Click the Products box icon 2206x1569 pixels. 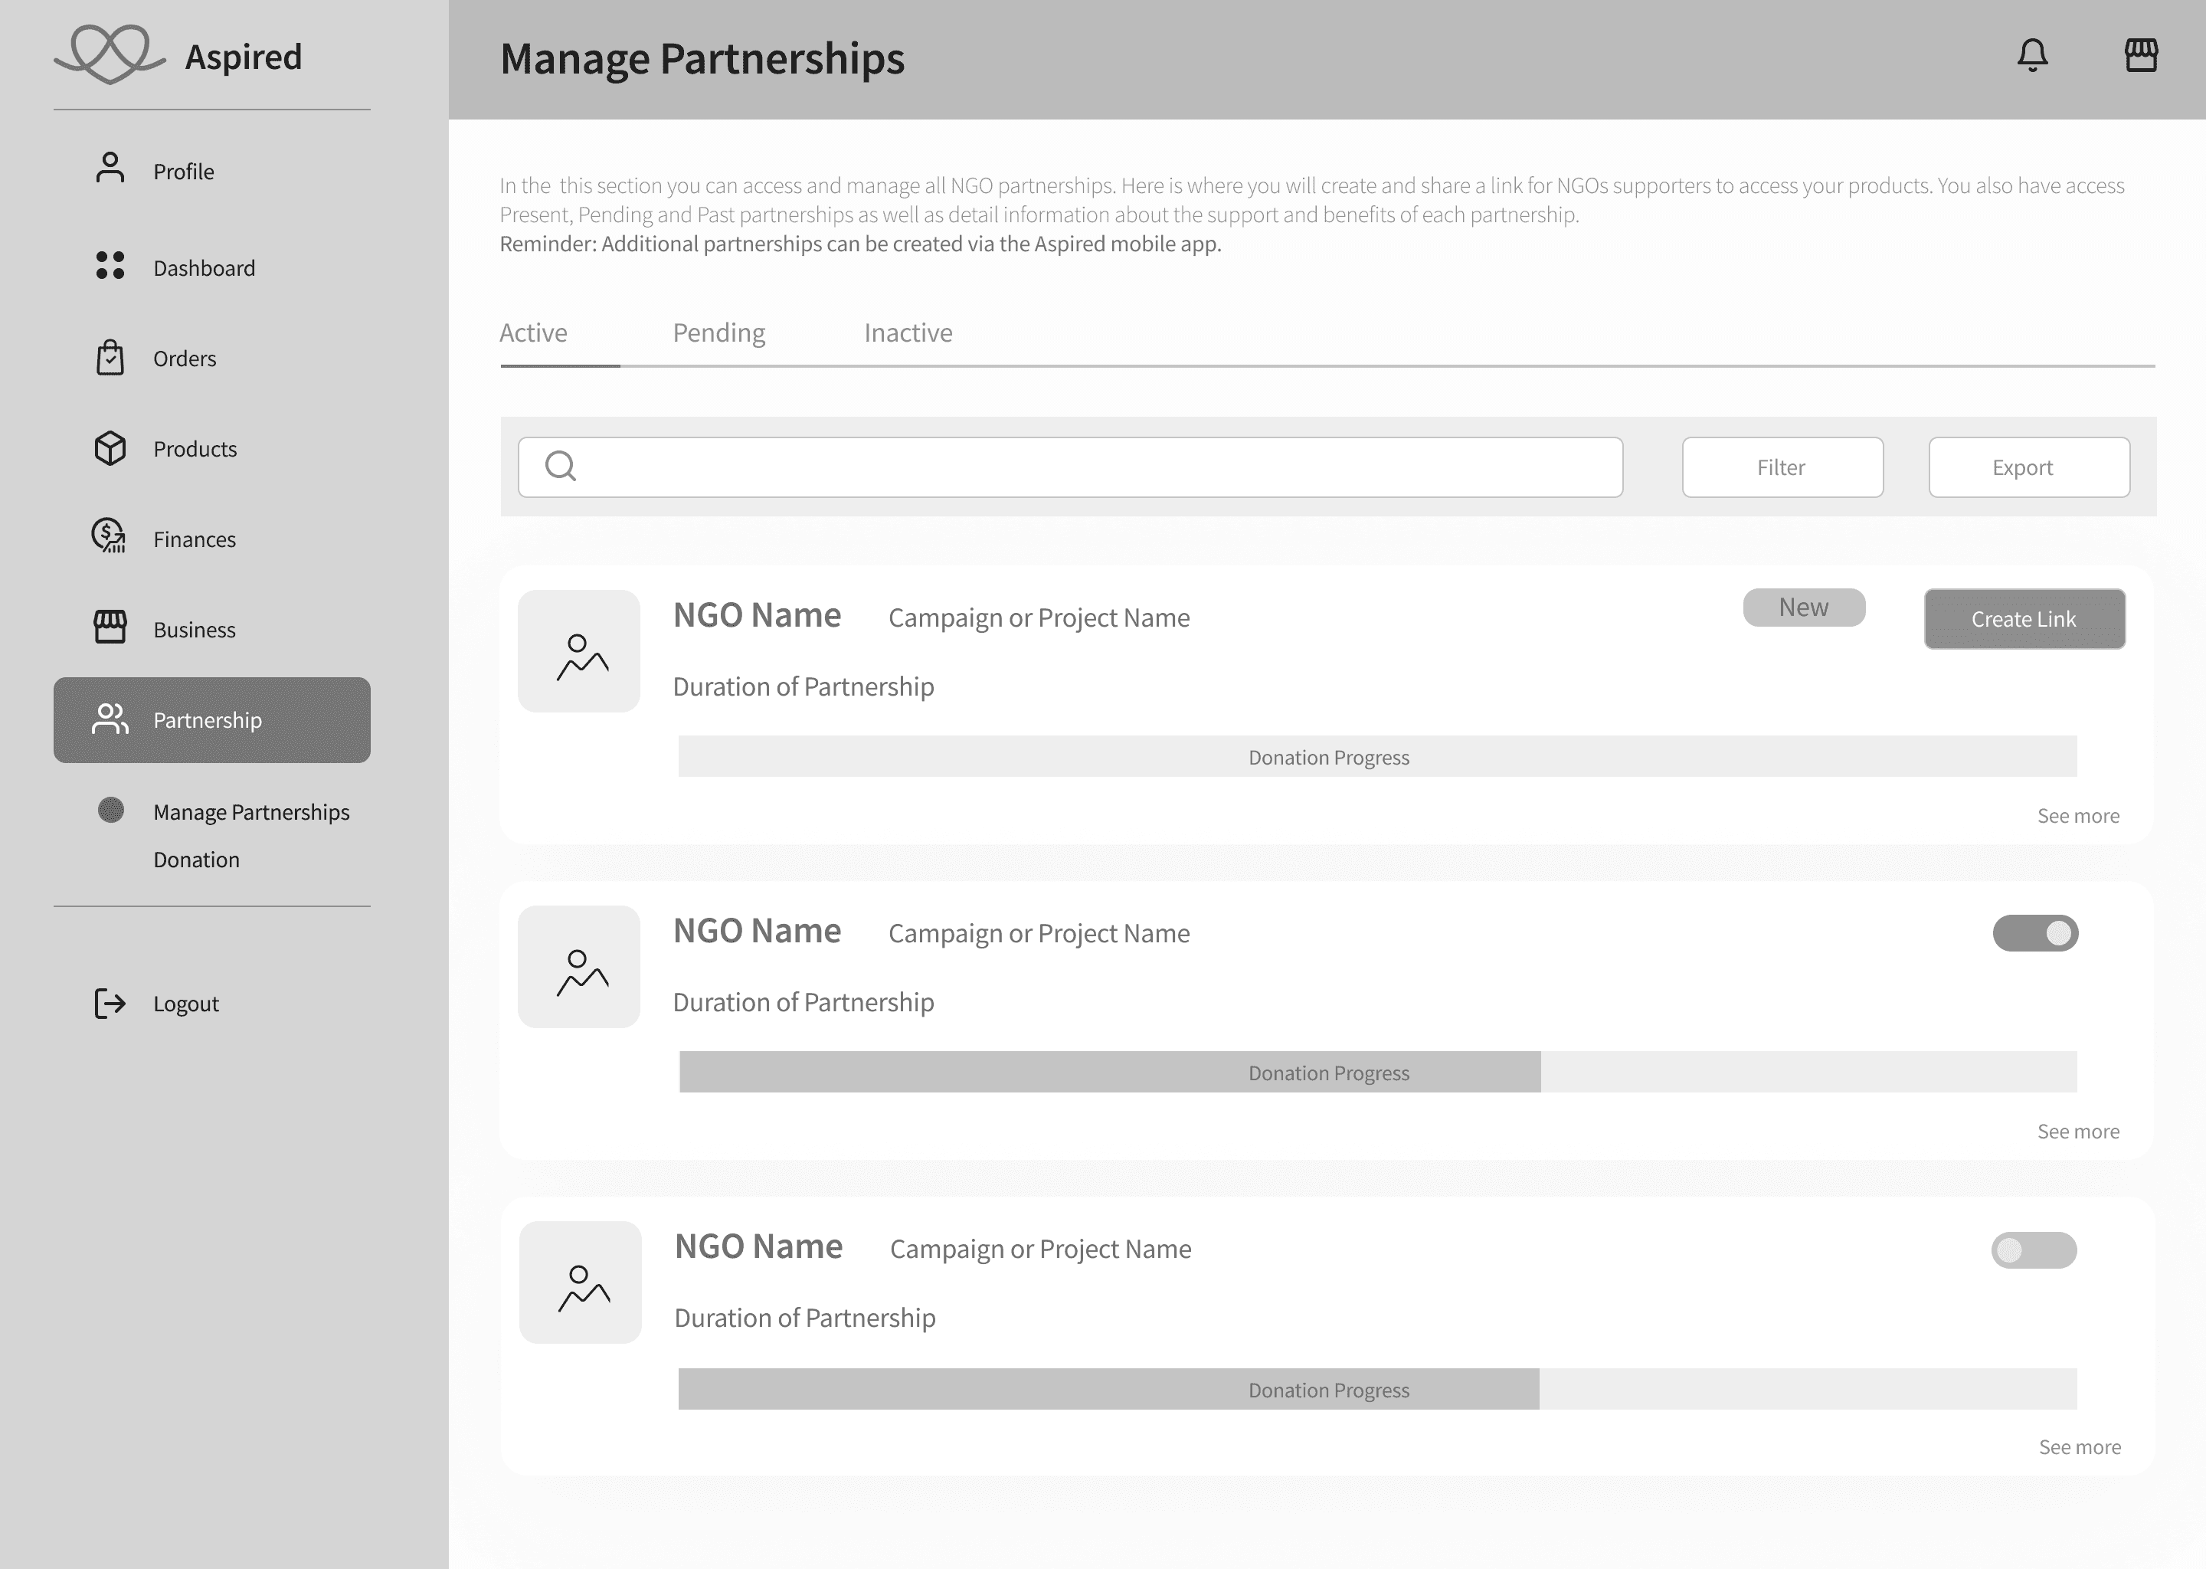[110, 448]
